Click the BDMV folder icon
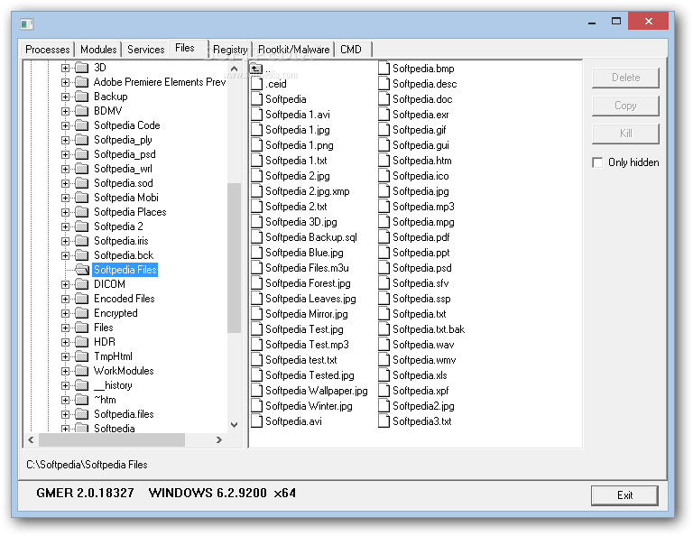Viewport: 693px width, 536px height. pos(82,110)
